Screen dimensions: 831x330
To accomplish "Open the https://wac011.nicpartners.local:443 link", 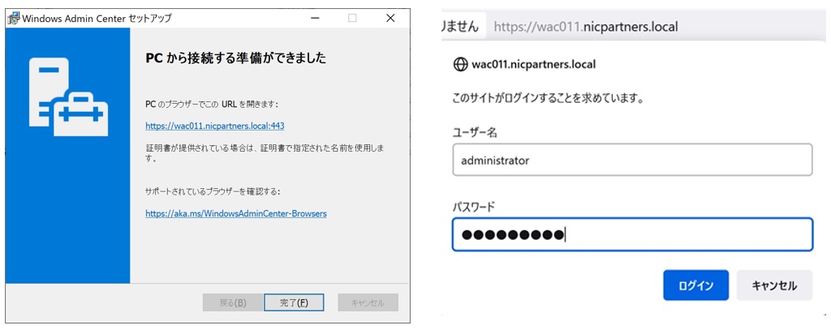I will 214,126.
